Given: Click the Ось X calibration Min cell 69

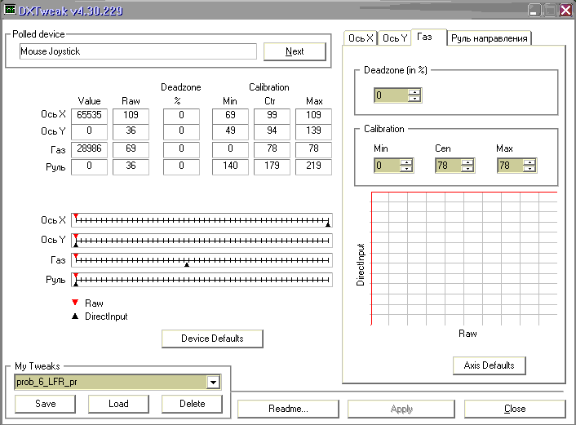Looking at the screenshot, I should coord(230,115).
